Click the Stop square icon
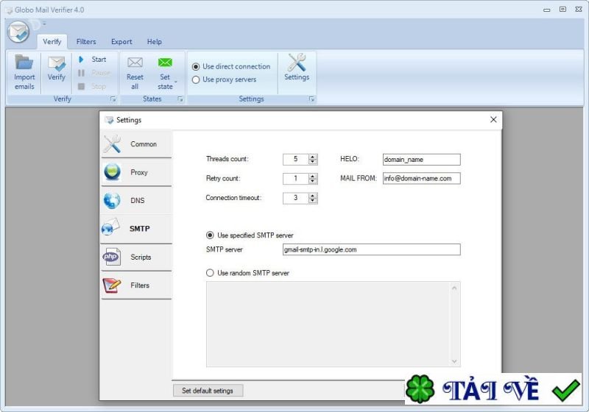 coord(81,86)
